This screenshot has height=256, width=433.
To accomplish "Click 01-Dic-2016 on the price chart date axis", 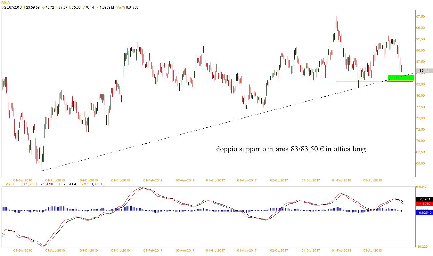I will point(120,180).
